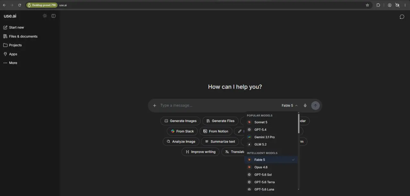This screenshot has height=196, width=410.
Task: Select the checked Fable 5 model row
Action: (271, 160)
